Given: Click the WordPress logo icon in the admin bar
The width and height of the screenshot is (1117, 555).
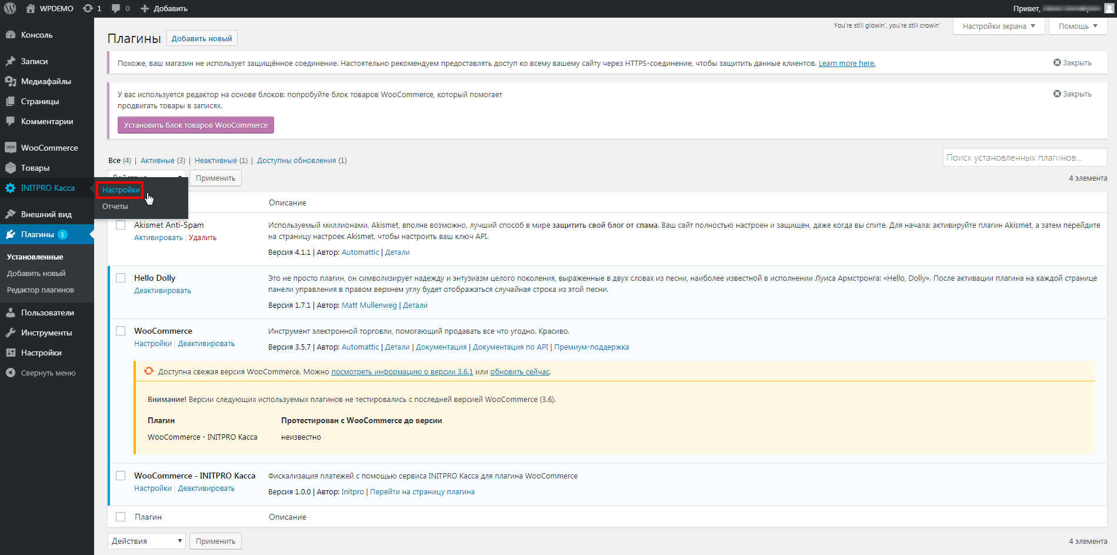Looking at the screenshot, I should (10, 8).
